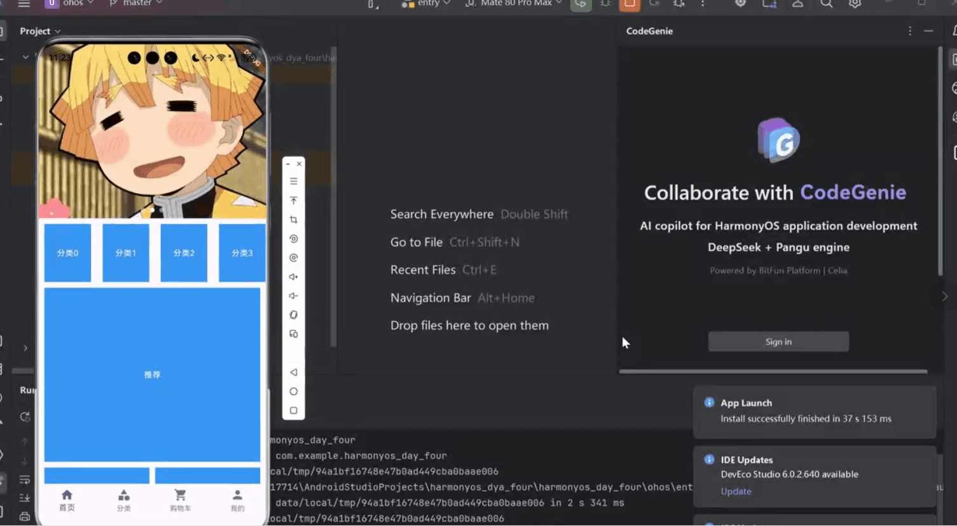Open the entry run configuration dropdown
Viewport: 957px width, 526px height.
[426, 4]
